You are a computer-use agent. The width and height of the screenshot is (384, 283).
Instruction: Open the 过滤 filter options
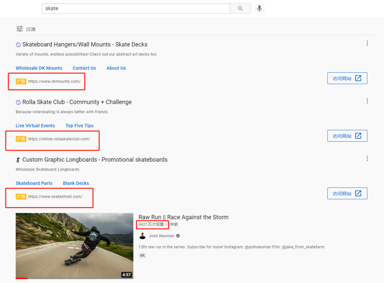click(26, 29)
